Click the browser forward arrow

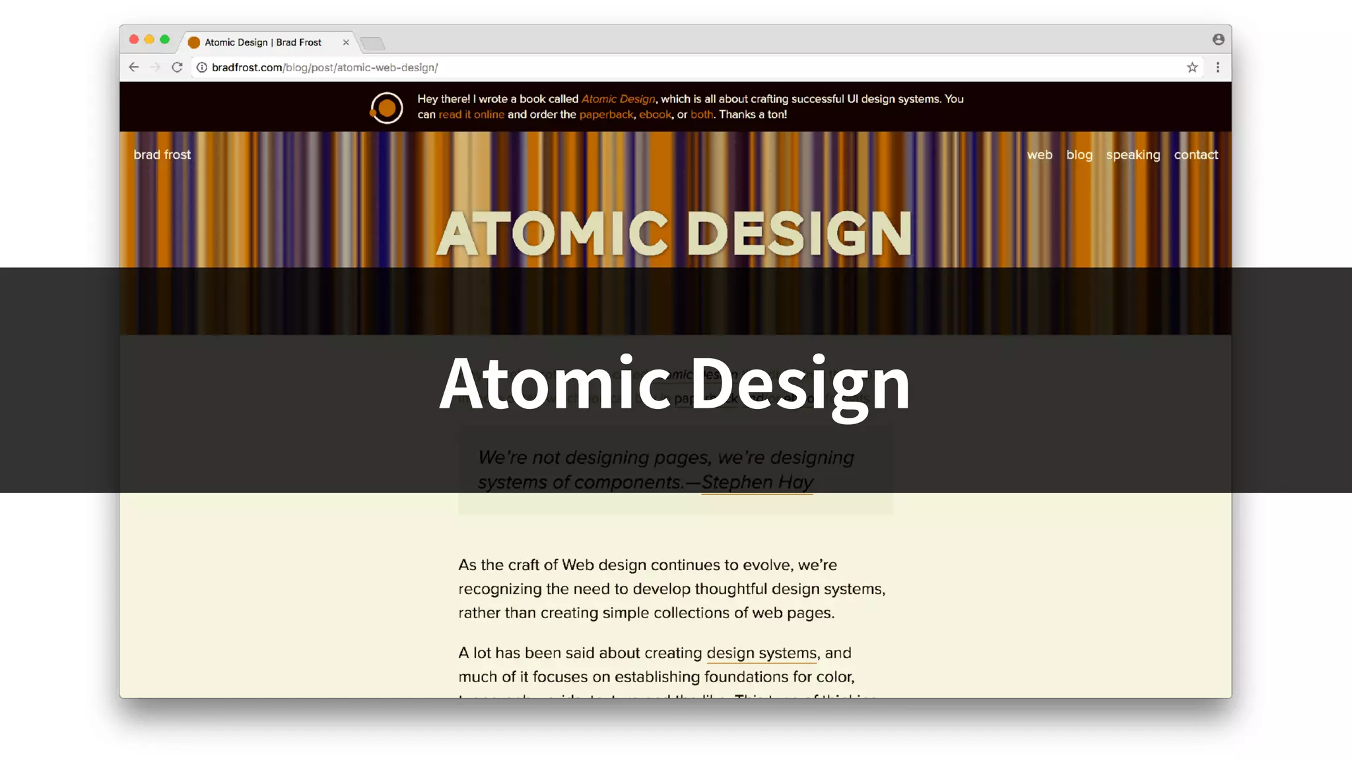[155, 67]
